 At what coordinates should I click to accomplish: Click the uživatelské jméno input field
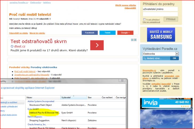(x=160, y=9)
